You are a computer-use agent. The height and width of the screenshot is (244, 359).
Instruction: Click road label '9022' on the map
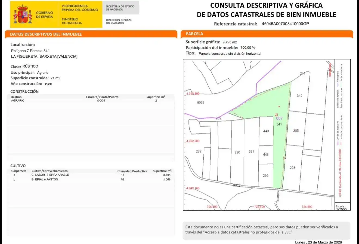click(237, 186)
